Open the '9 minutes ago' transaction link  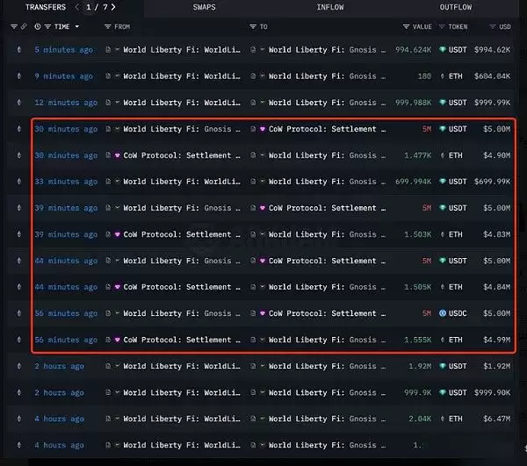[x=63, y=76]
